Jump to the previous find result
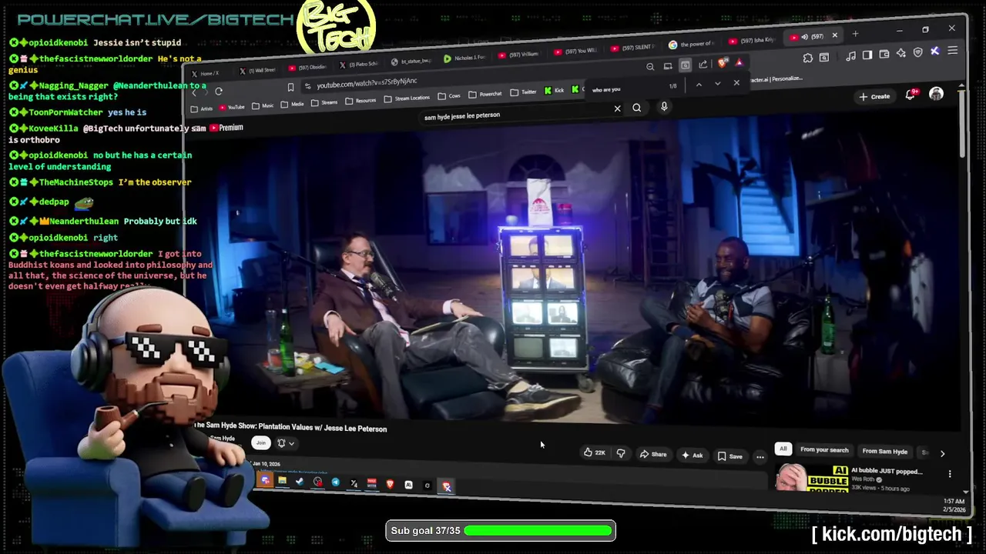The height and width of the screenshot is (554, 986). 699,85
